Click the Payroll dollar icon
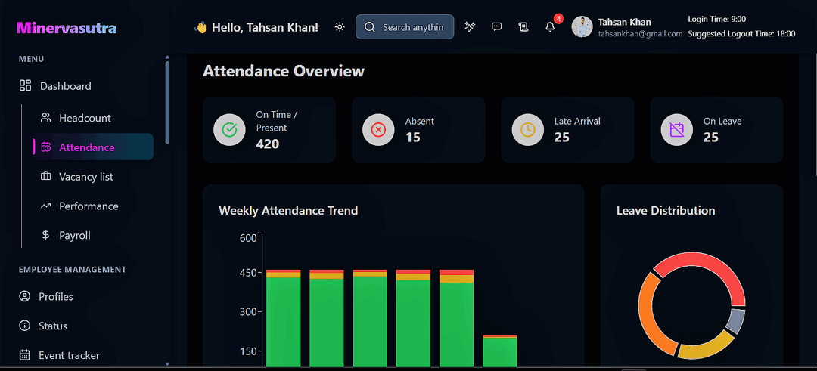Image resolution: width=817 pixels, height=371 pixels. (x=46, y=235)
